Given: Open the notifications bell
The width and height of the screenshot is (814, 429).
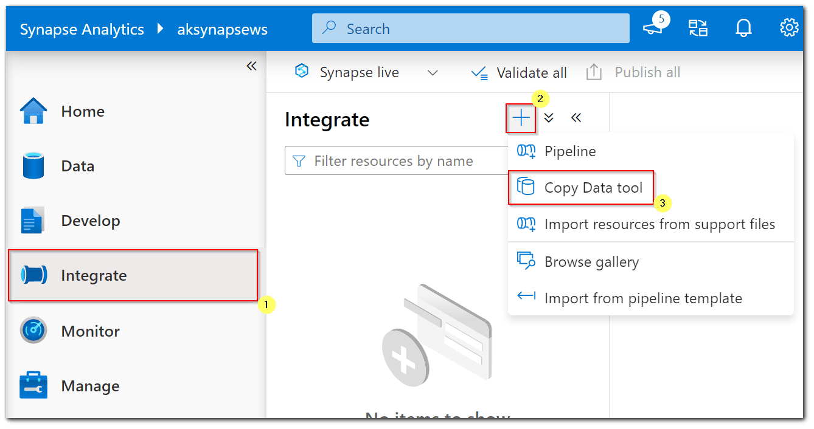Looking at the screenshot, I should [744, 29].
